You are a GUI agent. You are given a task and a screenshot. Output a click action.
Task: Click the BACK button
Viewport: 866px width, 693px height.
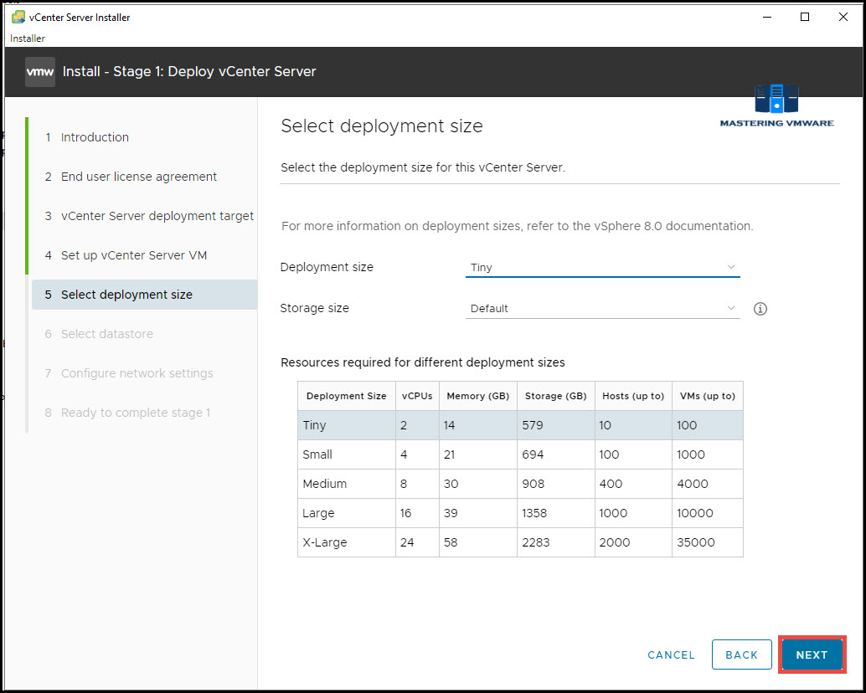(742, 655)
